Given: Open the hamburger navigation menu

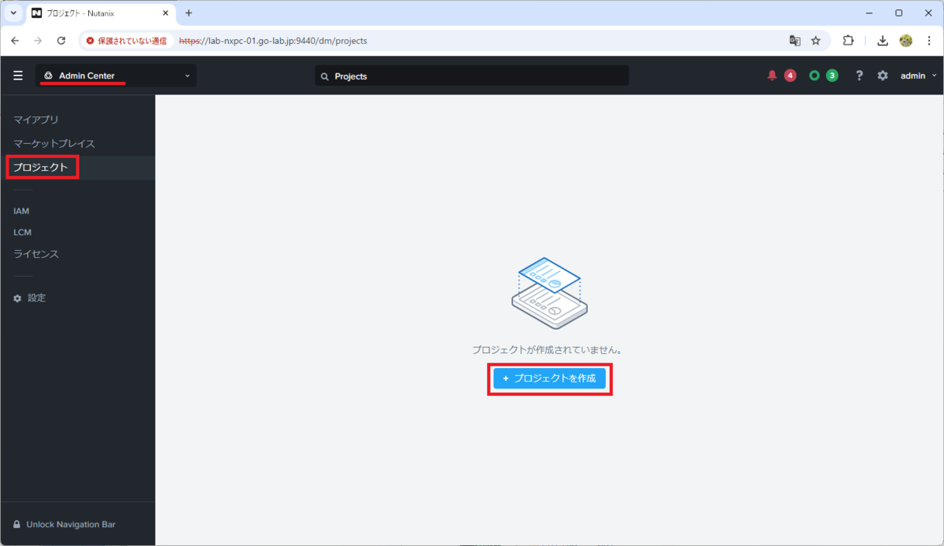Looking at the screenshot, I should [x=18, y=76].
